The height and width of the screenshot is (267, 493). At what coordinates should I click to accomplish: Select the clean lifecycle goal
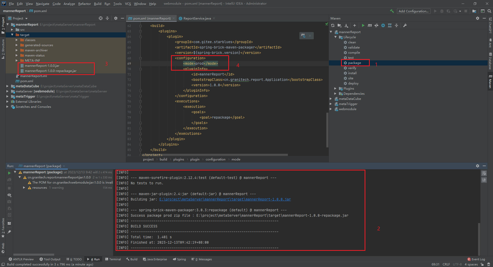point(352,42)
